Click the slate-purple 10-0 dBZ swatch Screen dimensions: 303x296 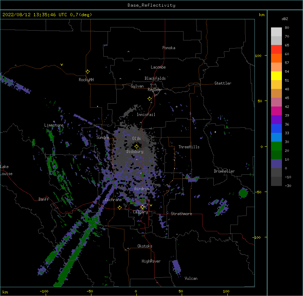[x=276, y=164]
